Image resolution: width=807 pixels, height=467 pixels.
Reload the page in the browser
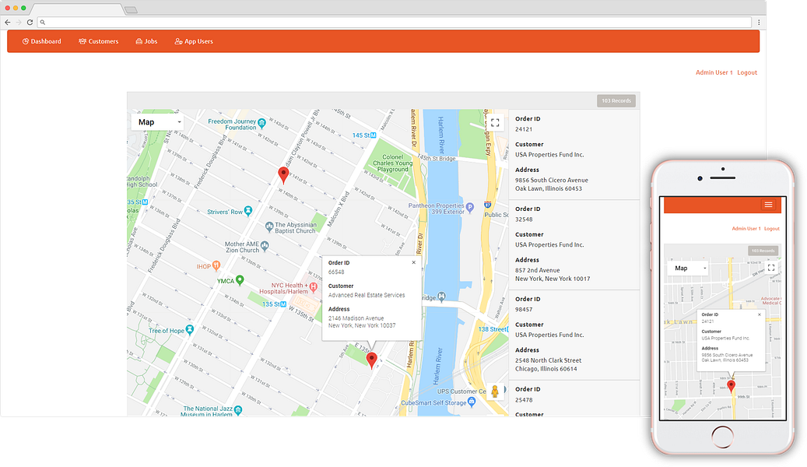coord(30,22)
